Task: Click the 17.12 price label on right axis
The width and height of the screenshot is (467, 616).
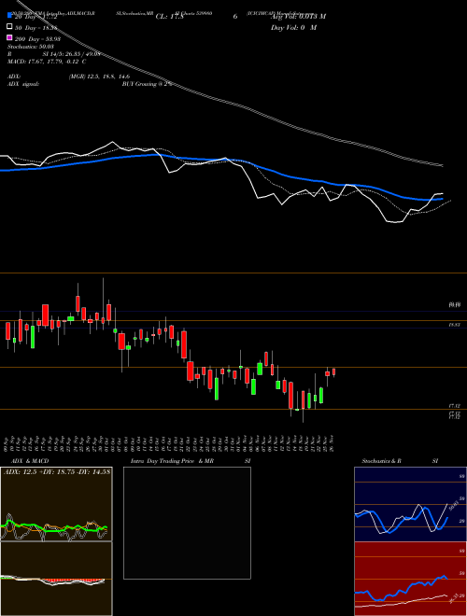Action: click(454, 406)
